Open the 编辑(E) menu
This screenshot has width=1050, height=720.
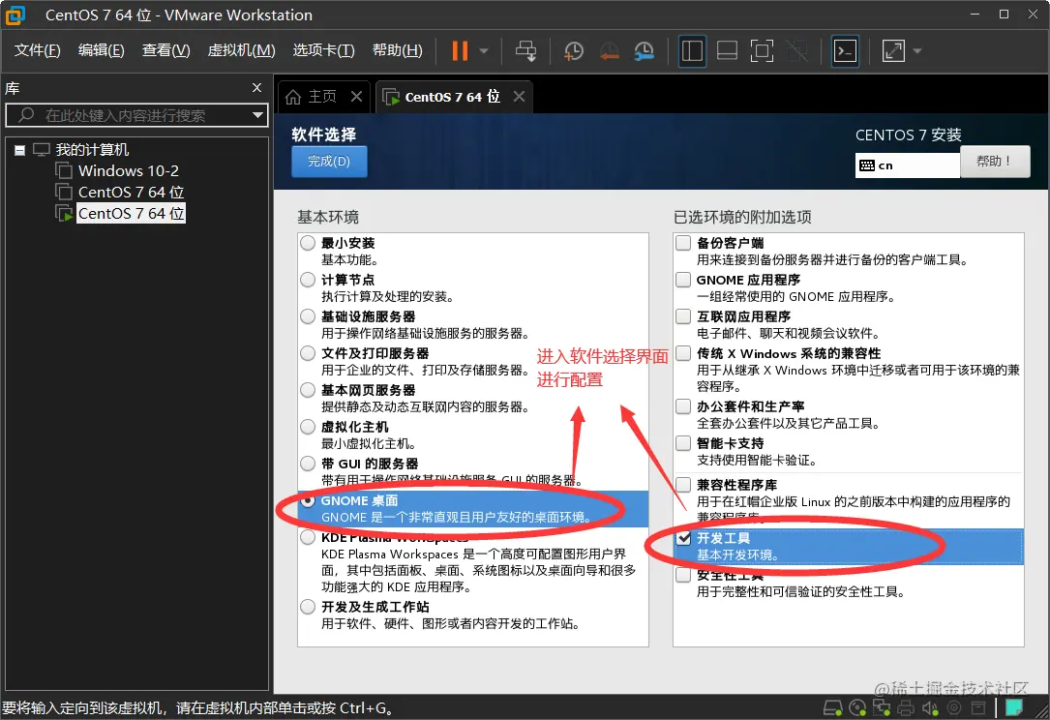(x=101, y=51)
